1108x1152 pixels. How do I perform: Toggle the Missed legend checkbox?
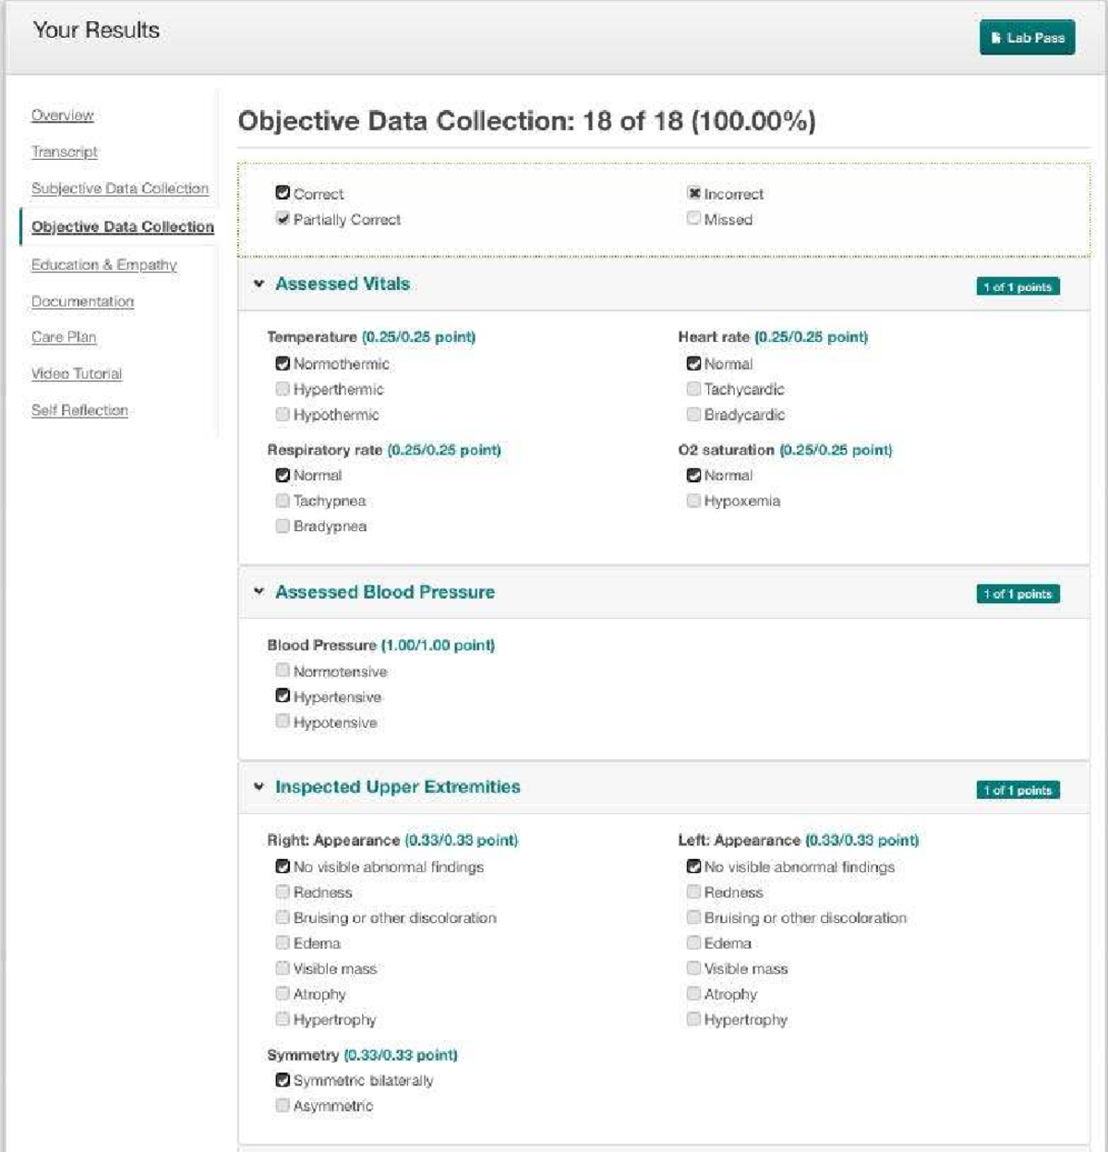pyautogui.click(x=694, y=219)
